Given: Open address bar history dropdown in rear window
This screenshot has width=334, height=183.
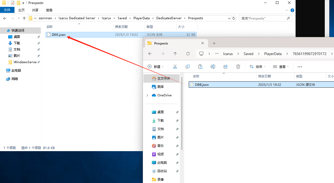Looking at the screenshot, I should point(229,18).
